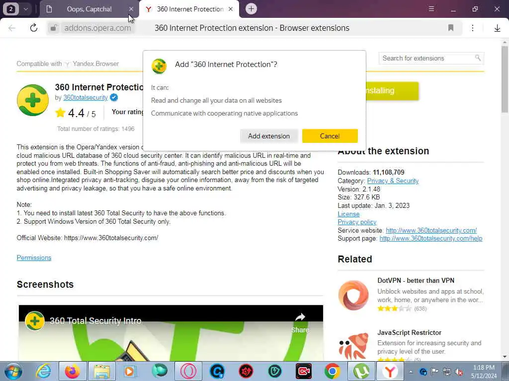Viewport: 509px width, 381px height.
Task: Open the Windows Start menu
Action: click(x=13, y=371)
